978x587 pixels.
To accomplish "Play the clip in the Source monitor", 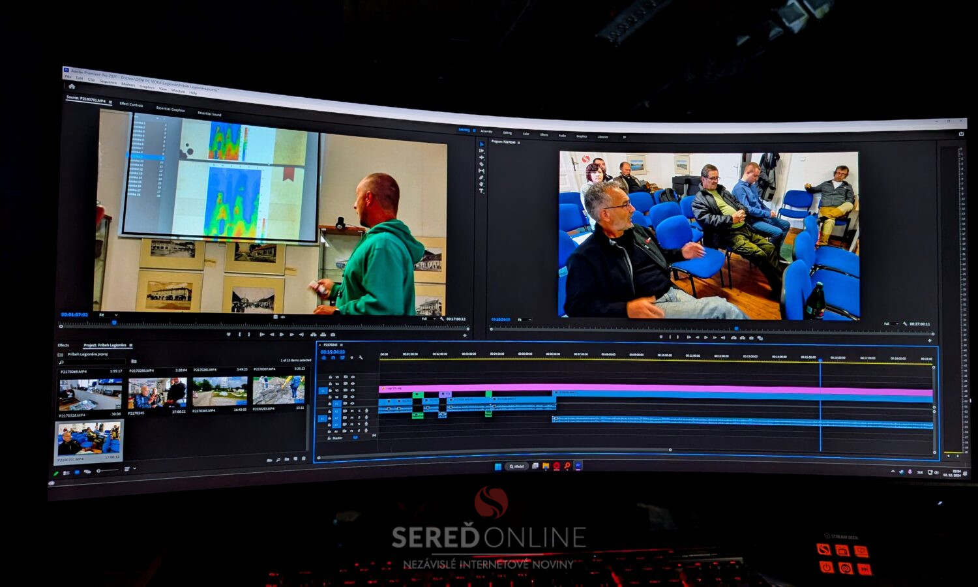I will tap(282, 335).
